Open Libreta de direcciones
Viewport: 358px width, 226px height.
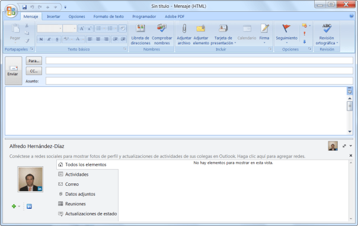click(140, 34)
